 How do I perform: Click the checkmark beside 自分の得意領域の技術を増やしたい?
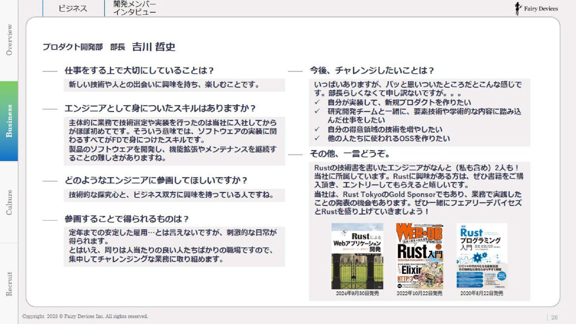pos(317,130)
